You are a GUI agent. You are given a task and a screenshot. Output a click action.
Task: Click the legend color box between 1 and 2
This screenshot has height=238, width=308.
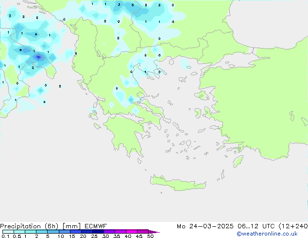pos(31,232)
